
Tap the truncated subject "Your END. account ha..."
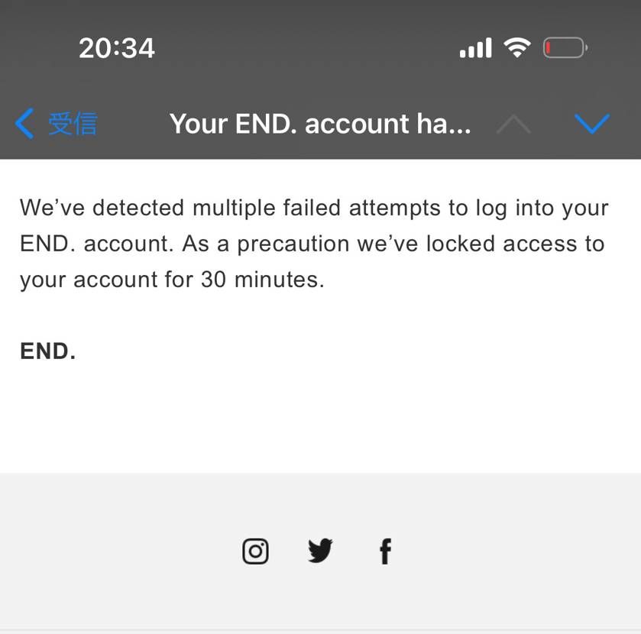[319, 124]
